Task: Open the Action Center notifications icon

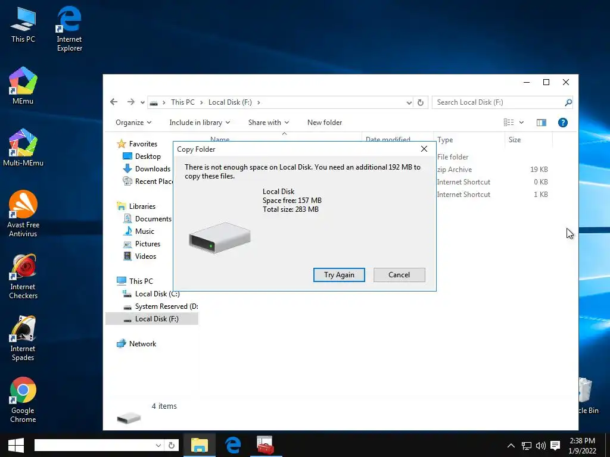Action: tap(555, 446)
